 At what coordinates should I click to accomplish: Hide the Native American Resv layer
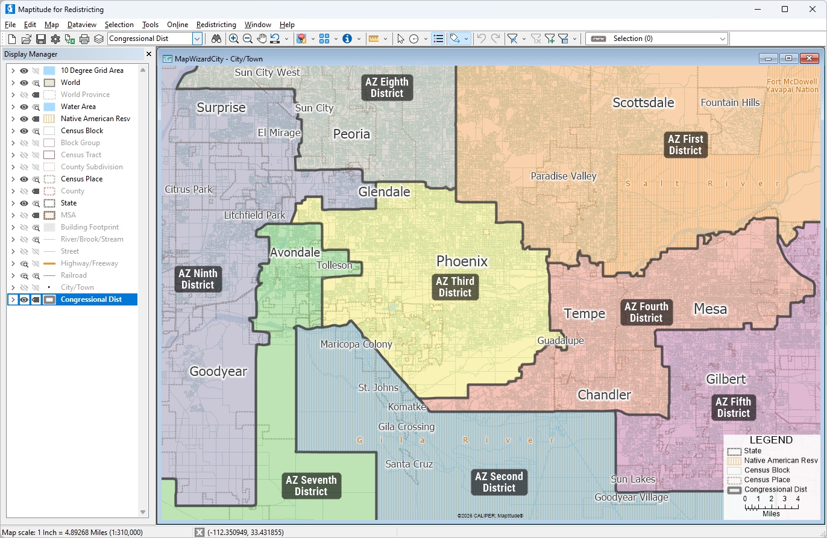(x=24, y=119)
